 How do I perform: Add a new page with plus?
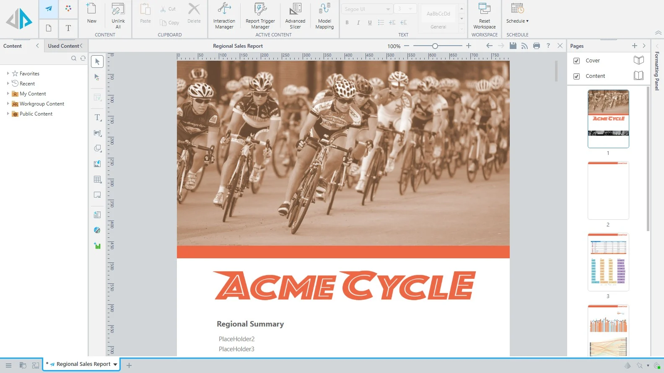click(x=634, y=46)
